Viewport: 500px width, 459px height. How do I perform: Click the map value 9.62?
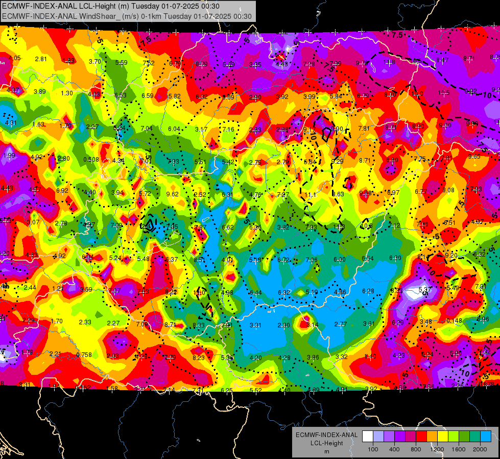click(173, 194)
